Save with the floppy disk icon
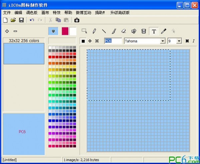 coord(21,20)
